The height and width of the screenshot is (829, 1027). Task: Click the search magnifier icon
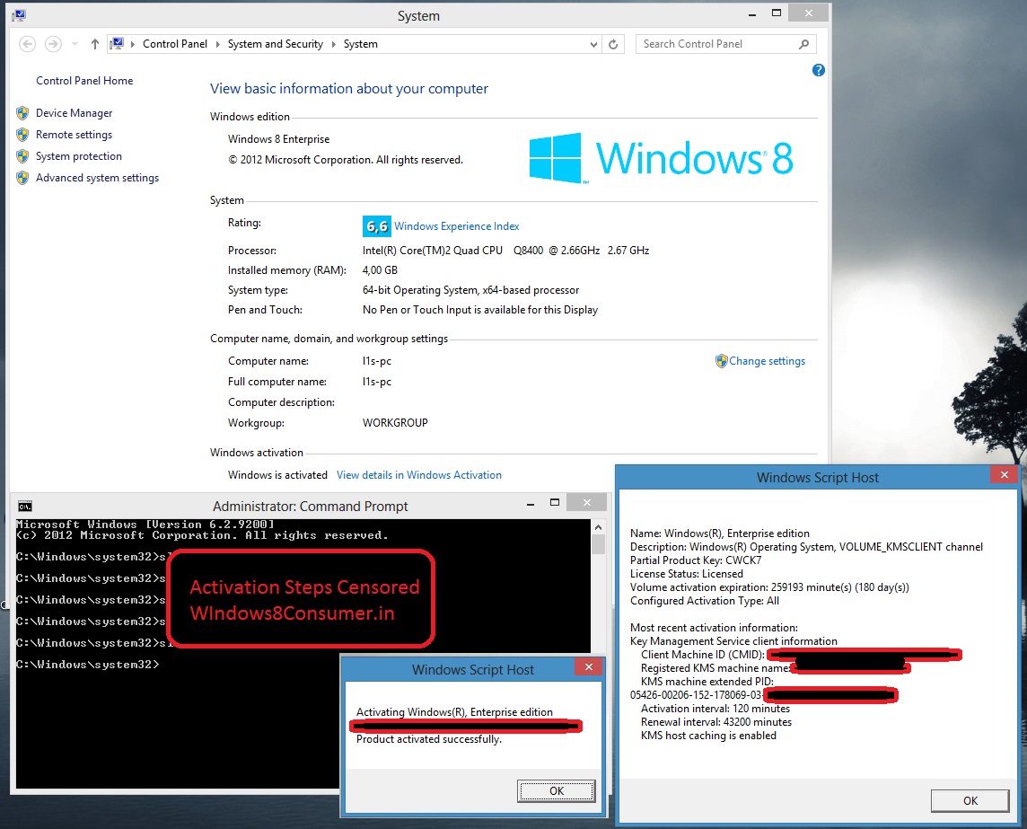803,44
